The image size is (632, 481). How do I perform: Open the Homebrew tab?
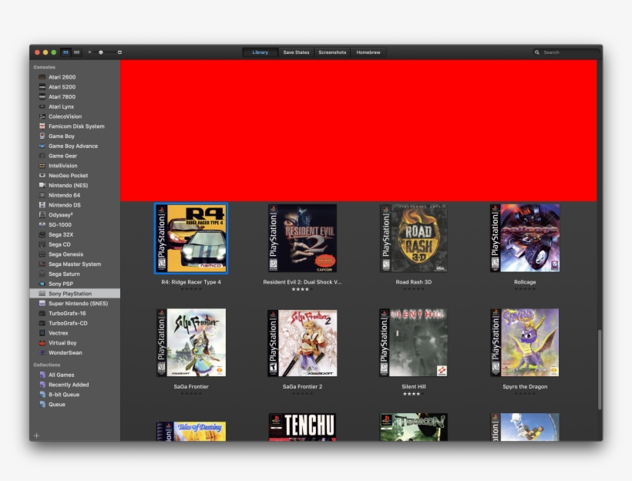pos(368,52)
